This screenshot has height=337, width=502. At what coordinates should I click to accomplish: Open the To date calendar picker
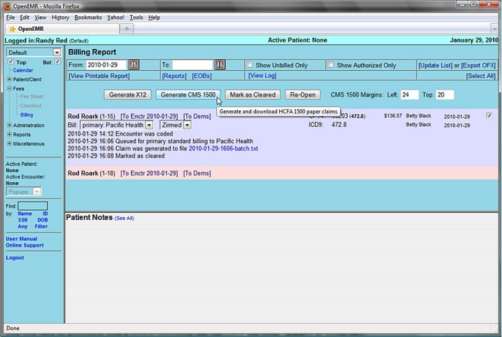point(219,64)
